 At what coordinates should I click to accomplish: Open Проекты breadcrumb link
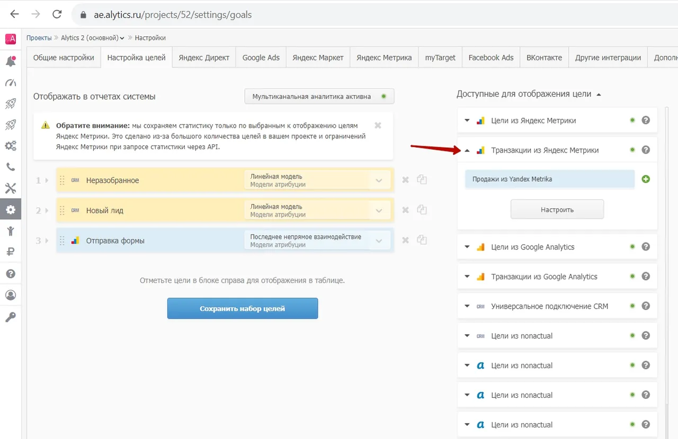[x=39, y=38]
